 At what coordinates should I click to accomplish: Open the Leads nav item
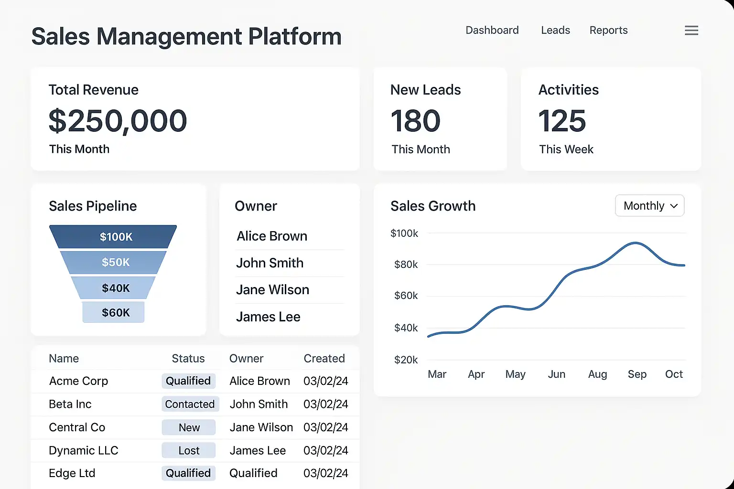(555, 30)
